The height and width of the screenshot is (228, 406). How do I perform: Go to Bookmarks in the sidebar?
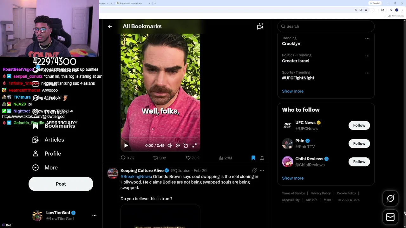pos(54,126)
